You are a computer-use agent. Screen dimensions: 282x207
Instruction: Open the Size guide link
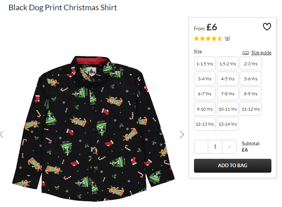click(x=261, y=53)
